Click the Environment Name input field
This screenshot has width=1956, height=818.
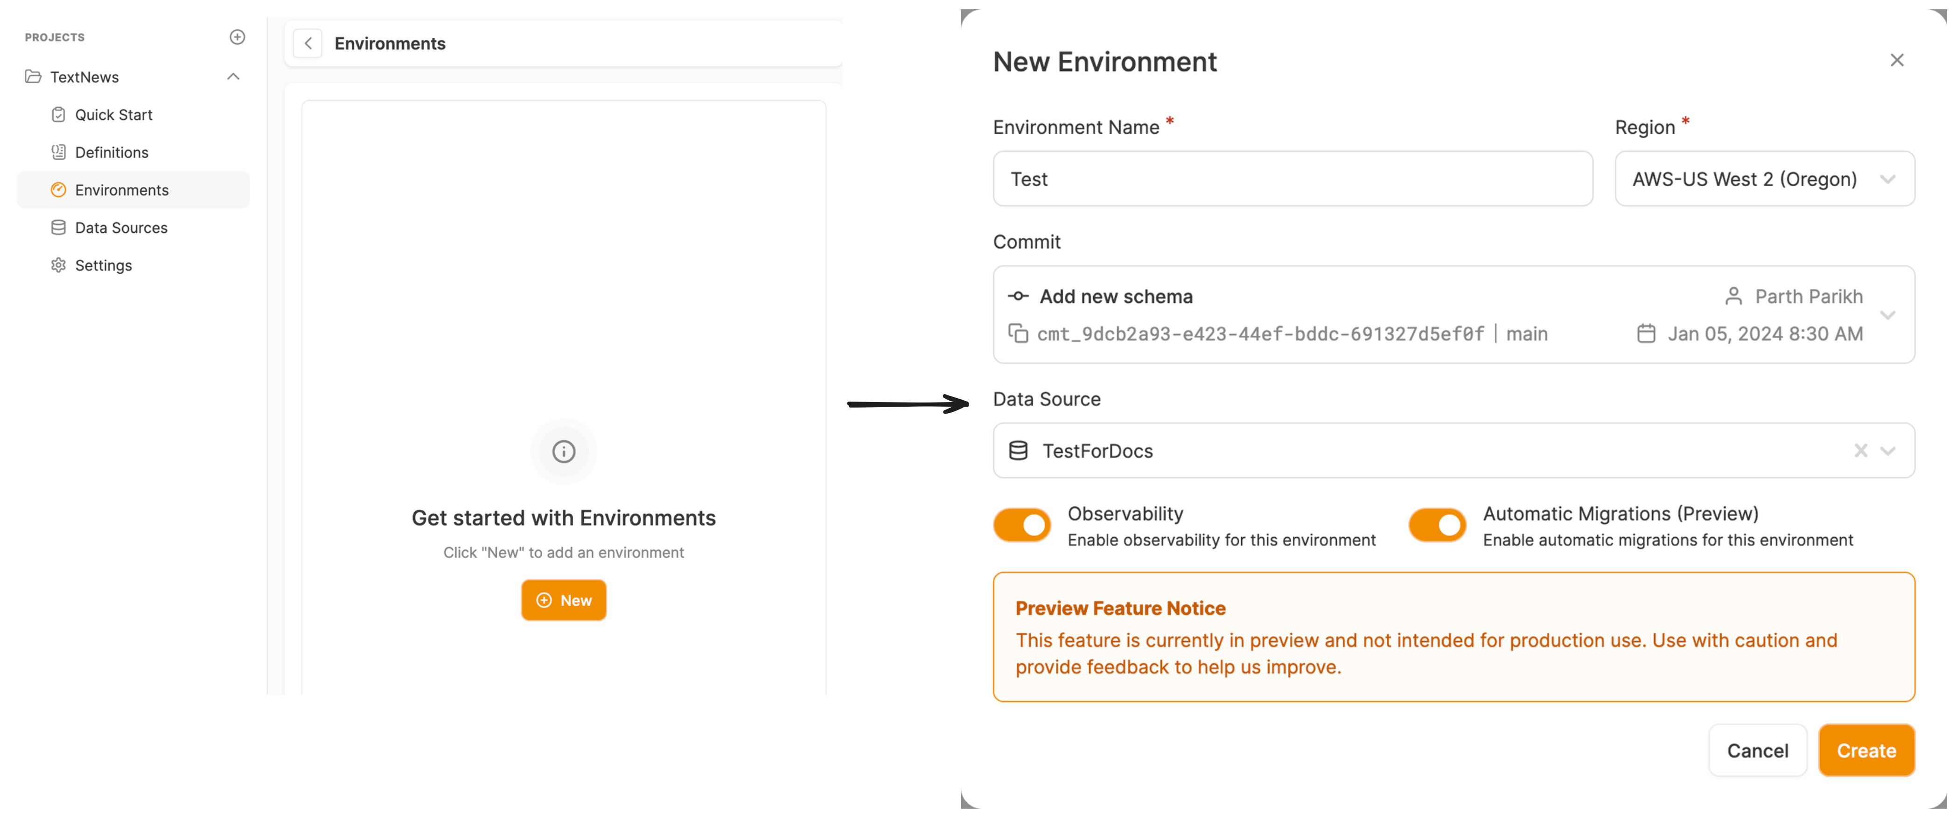(1292, 179)
